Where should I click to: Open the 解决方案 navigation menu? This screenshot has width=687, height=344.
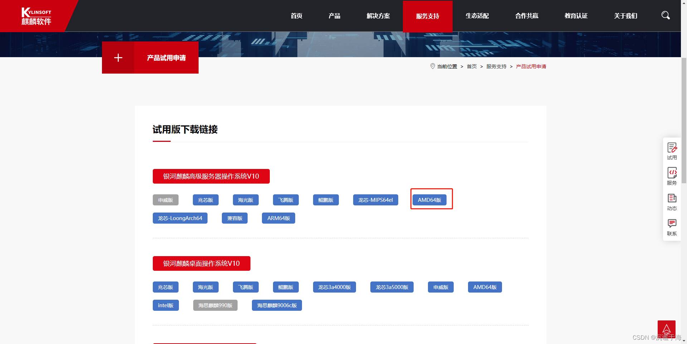[378, 16]
